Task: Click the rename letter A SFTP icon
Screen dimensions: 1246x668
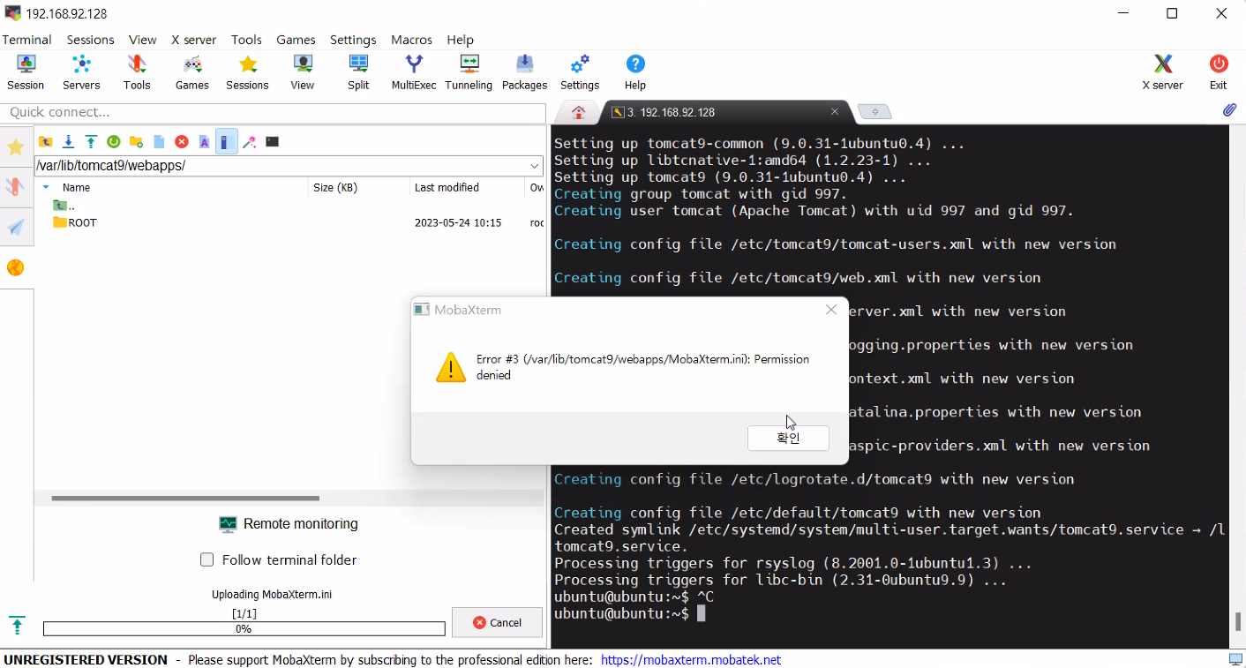Action: [204, 141]
